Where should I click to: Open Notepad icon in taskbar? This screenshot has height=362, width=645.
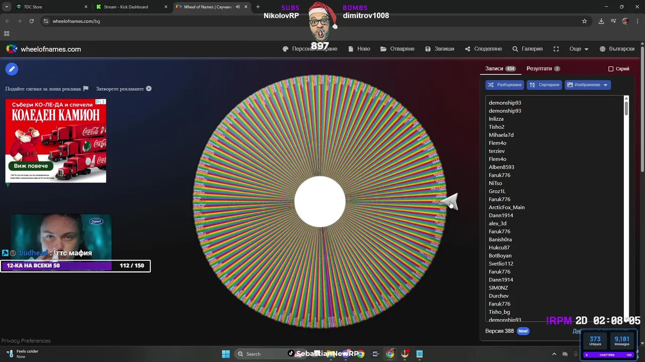(x=419, y=354)
